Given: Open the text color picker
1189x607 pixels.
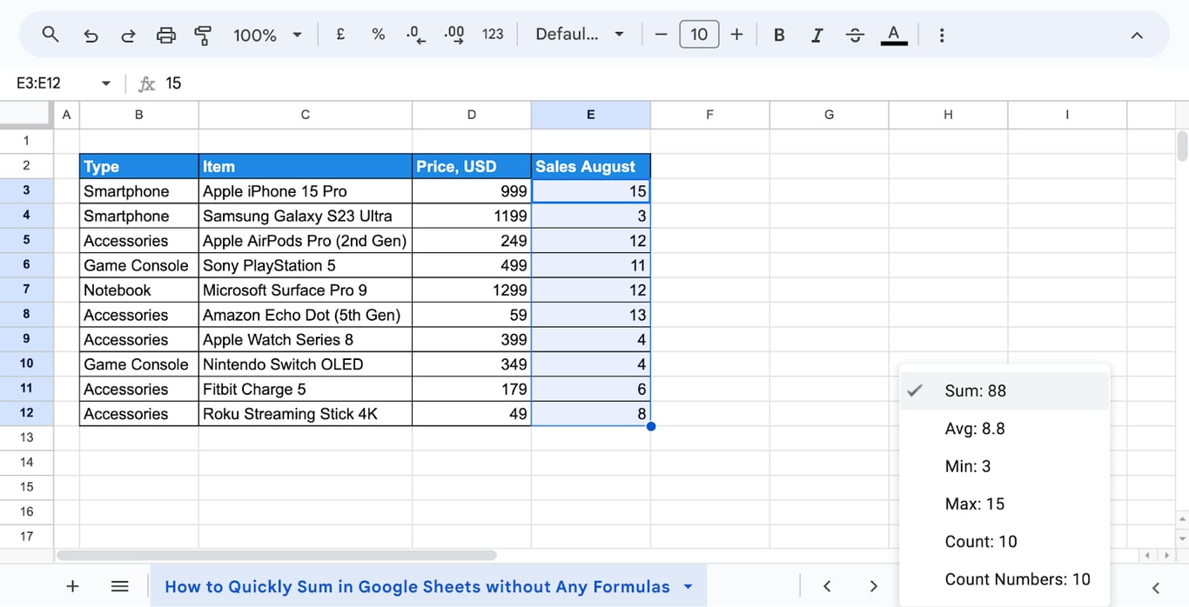Looking at the screenshot, I should [894, 35].
